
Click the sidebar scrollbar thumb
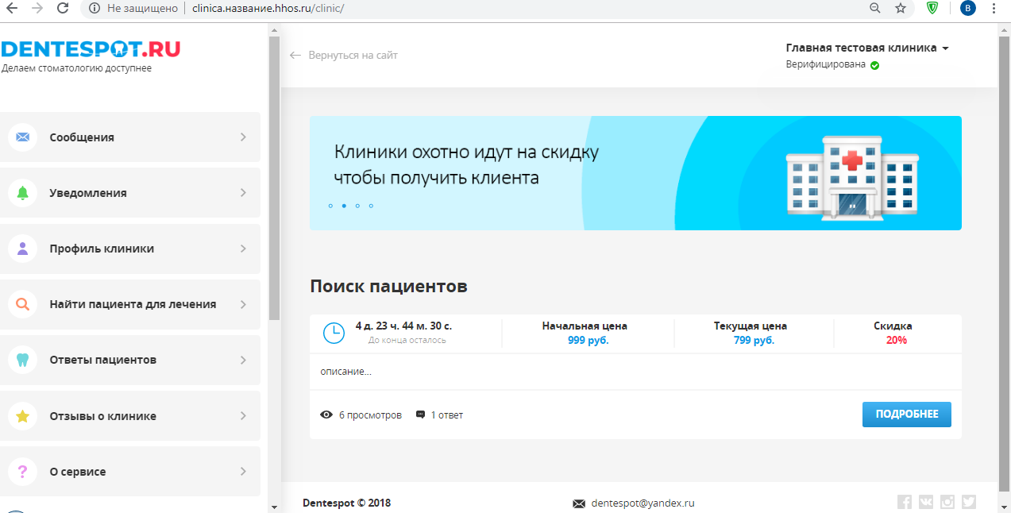[x=274, y=177]
